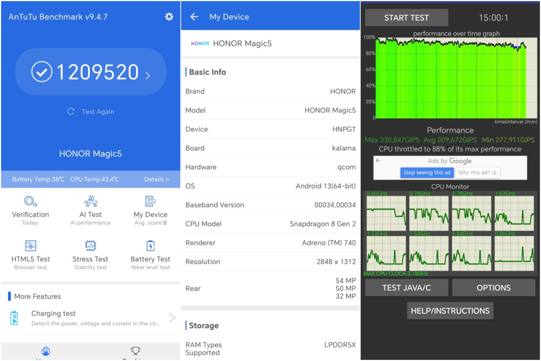Open the OPTIONS button

tap(493, 288)
